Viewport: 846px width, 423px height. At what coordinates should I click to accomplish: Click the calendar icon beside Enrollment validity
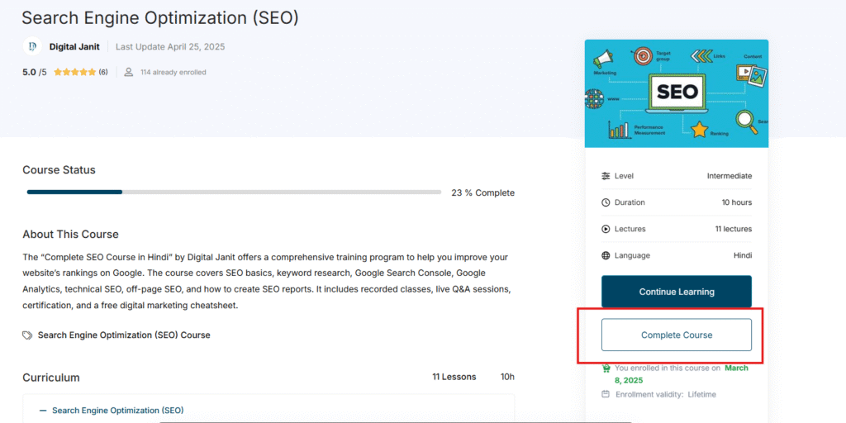pos(606,394)
